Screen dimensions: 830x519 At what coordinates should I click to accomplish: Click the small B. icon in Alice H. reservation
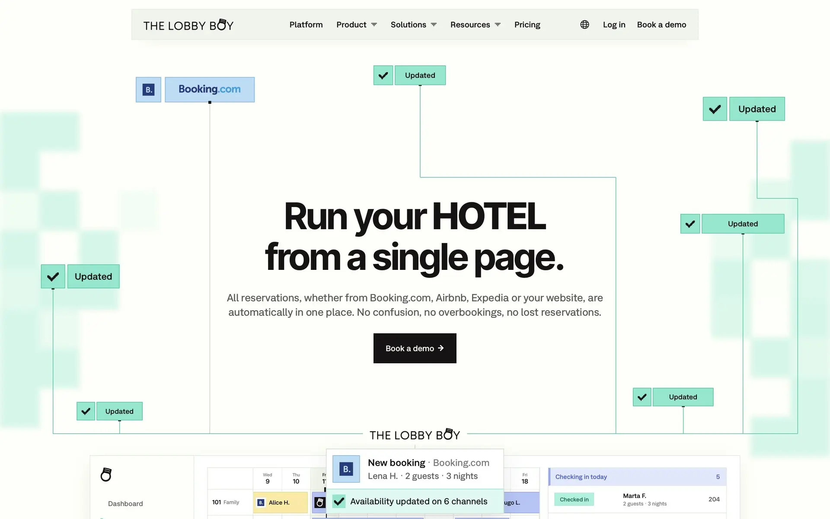point(261,503)
